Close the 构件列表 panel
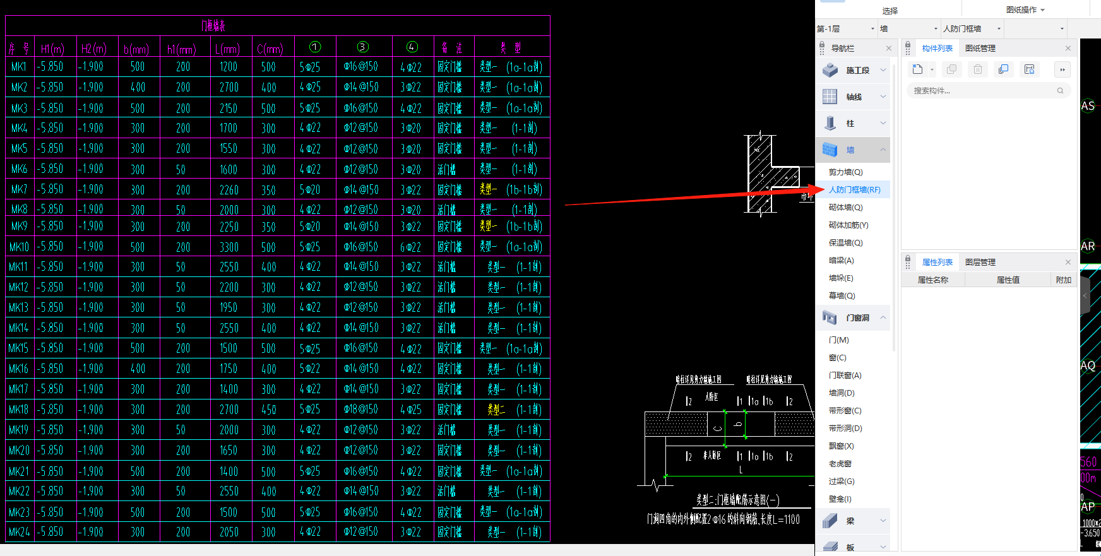 click(x=1068, y=48)
